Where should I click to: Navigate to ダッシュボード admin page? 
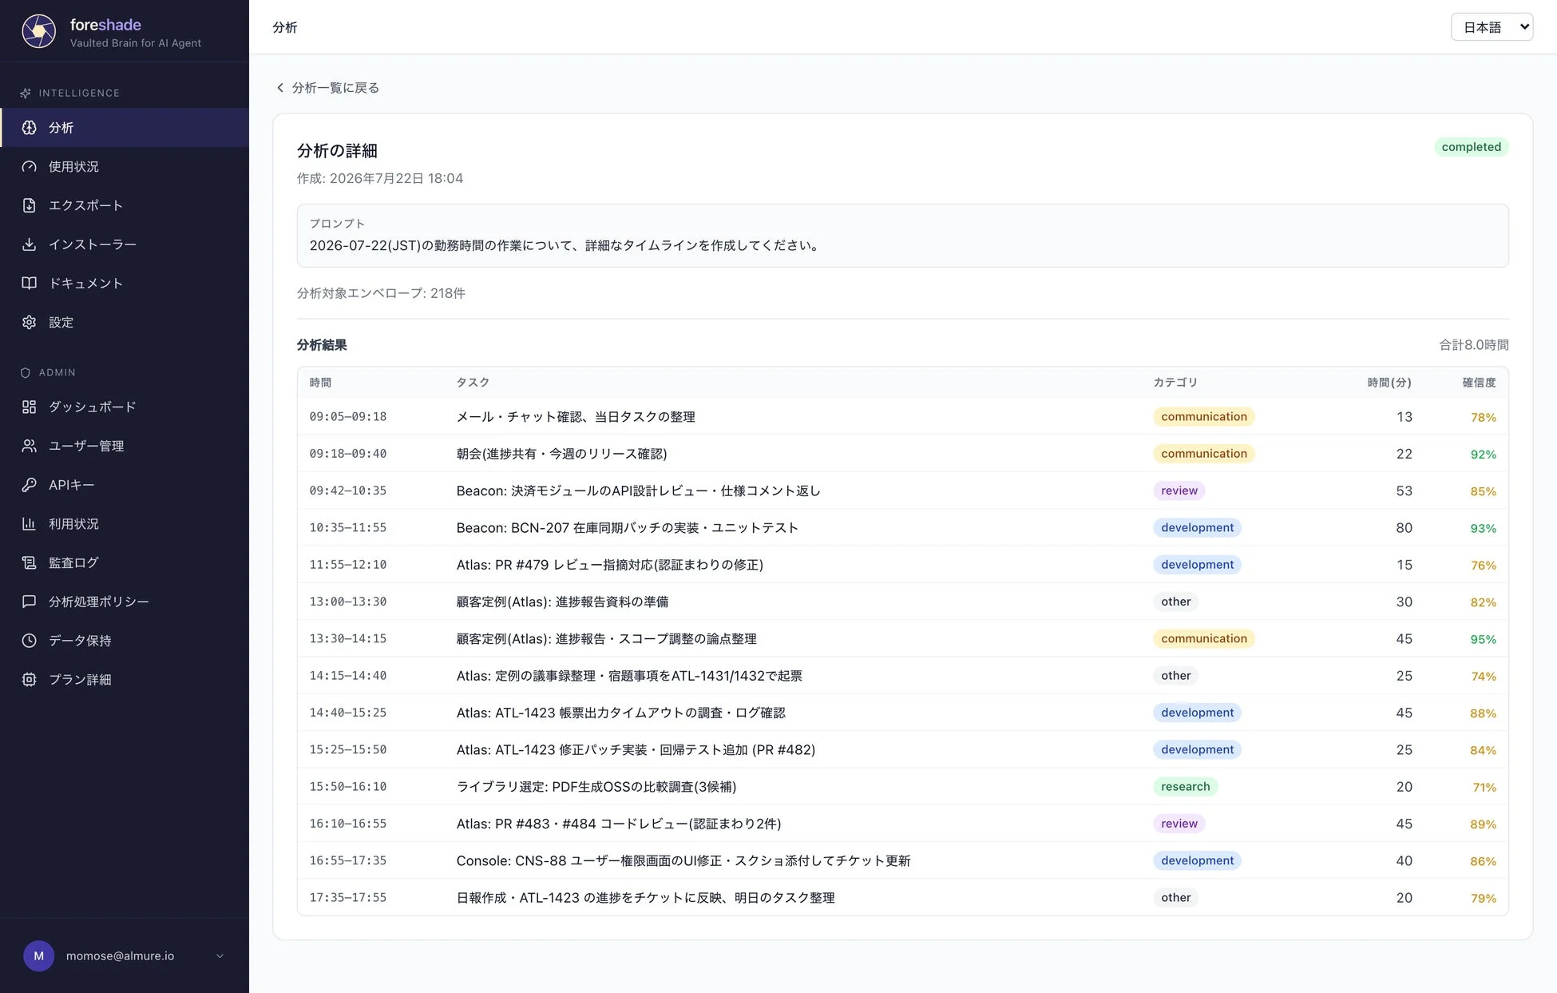[125, 407]
